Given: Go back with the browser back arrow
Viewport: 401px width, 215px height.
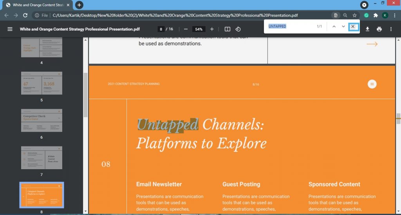Looking at the screenshot, I should [6, 15].
